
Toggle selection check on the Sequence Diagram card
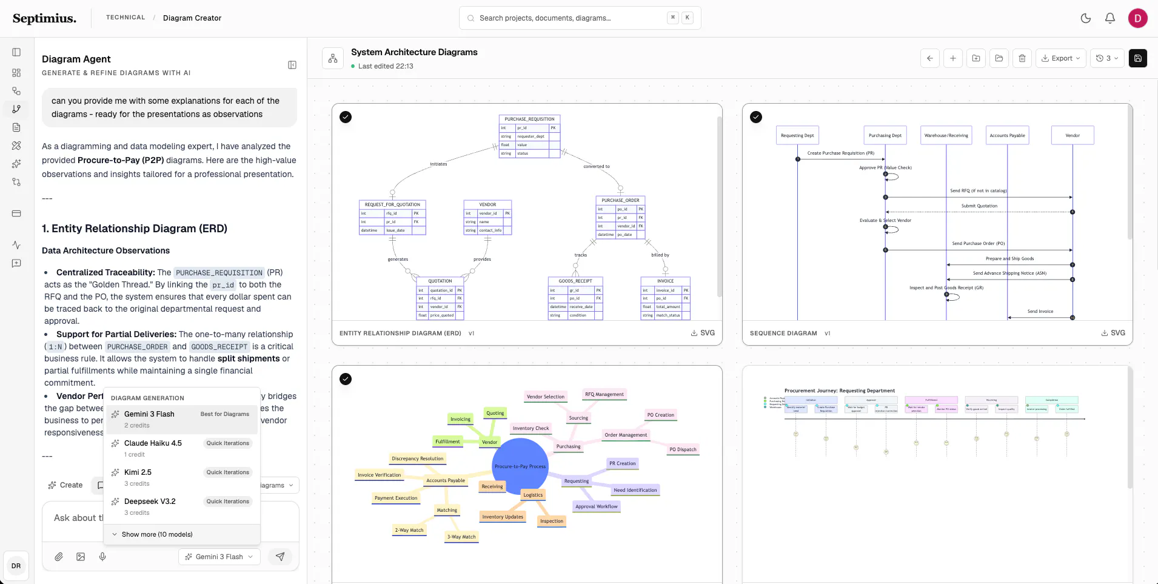click(756, 117)
